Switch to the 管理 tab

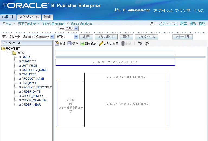(47, 17)
